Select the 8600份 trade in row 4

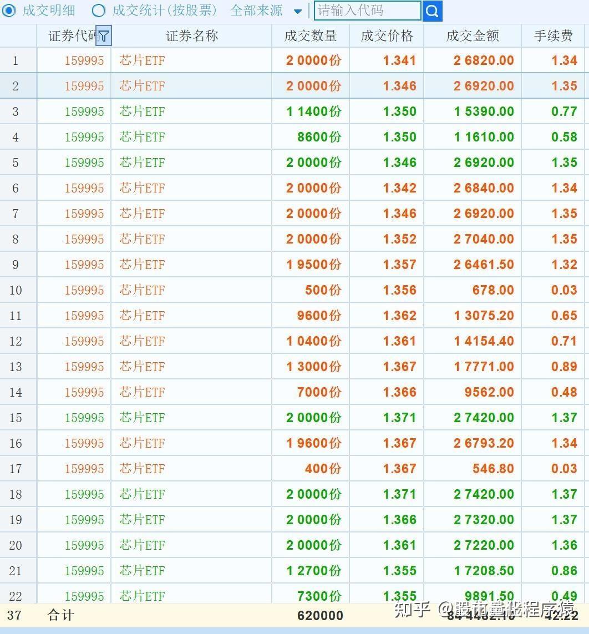pos(319,137)
